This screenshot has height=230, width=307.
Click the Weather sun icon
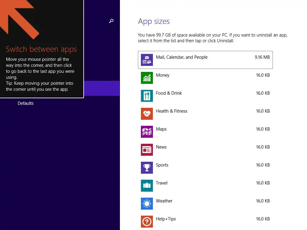tap(147, 204)
